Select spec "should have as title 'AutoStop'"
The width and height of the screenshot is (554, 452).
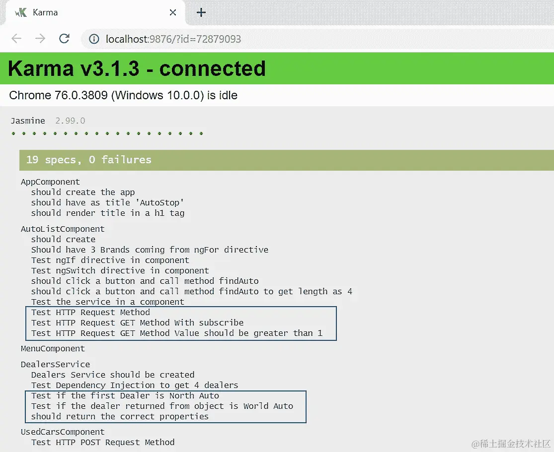pos(107,202)
